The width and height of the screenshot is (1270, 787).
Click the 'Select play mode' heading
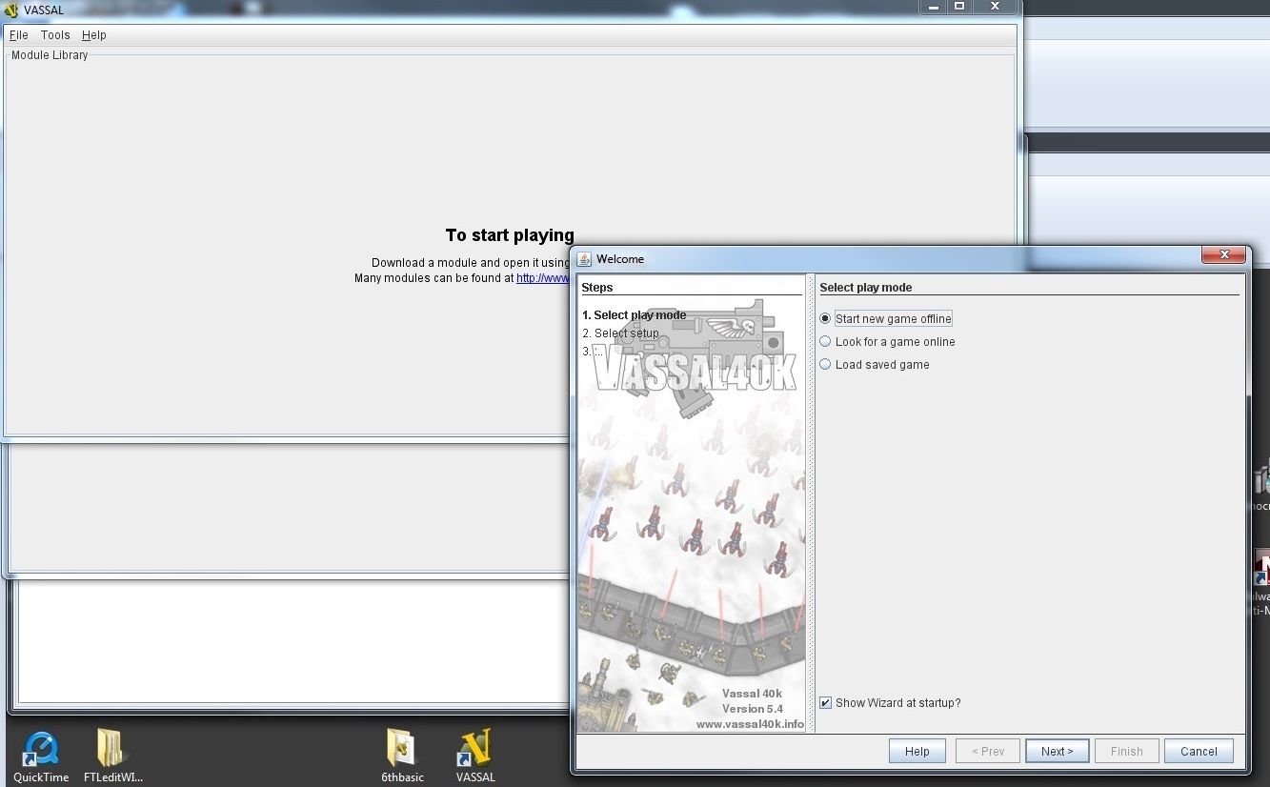click(x=866, y=288)
